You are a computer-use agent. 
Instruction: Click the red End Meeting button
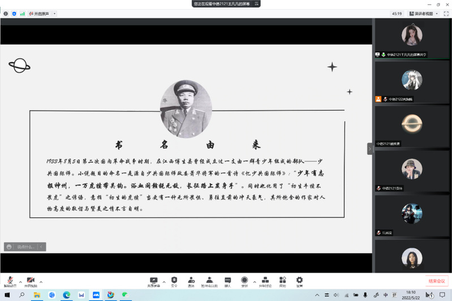click(x=437, y=281)
